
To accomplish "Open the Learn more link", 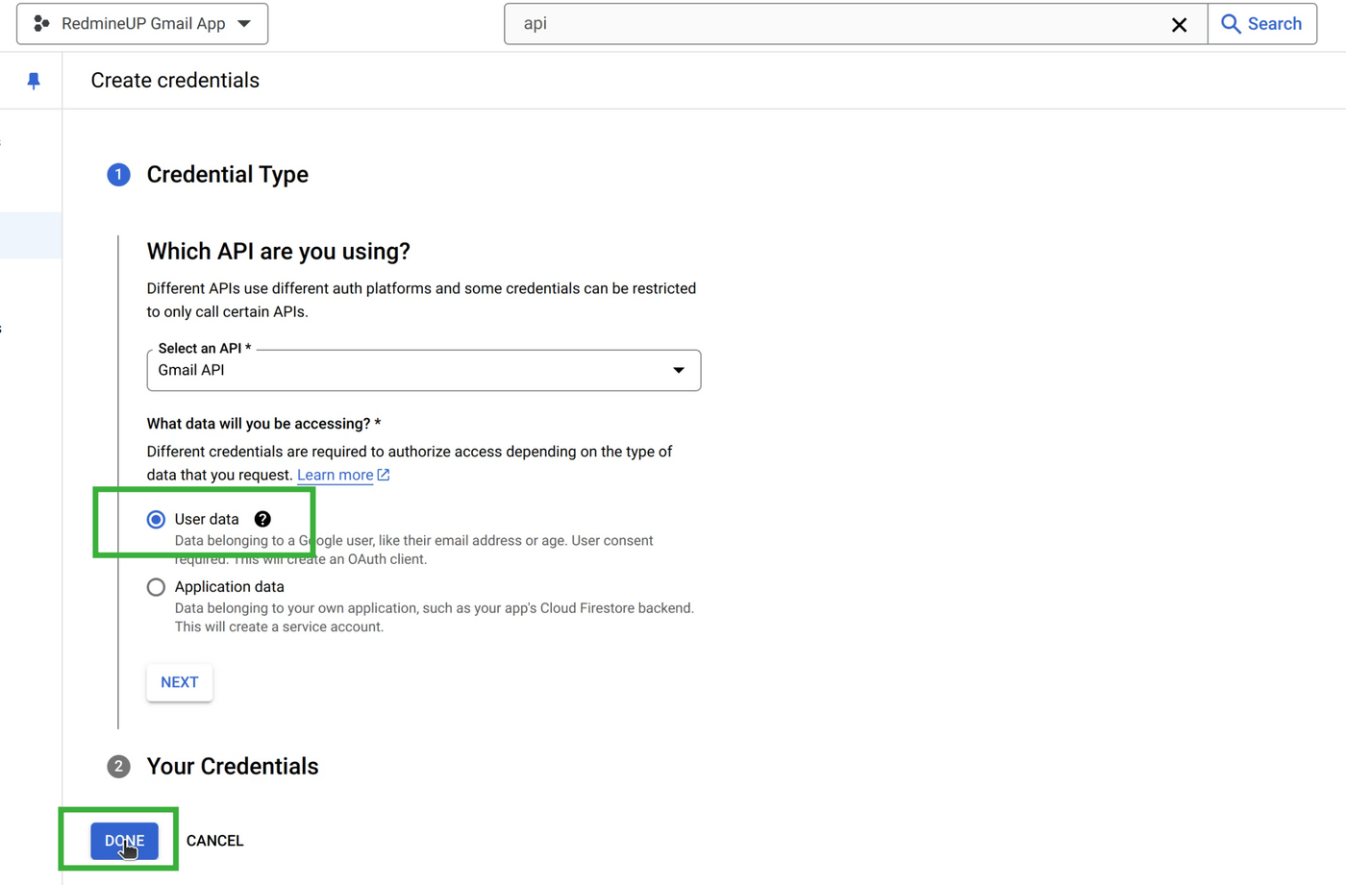I will pos(334,474).
